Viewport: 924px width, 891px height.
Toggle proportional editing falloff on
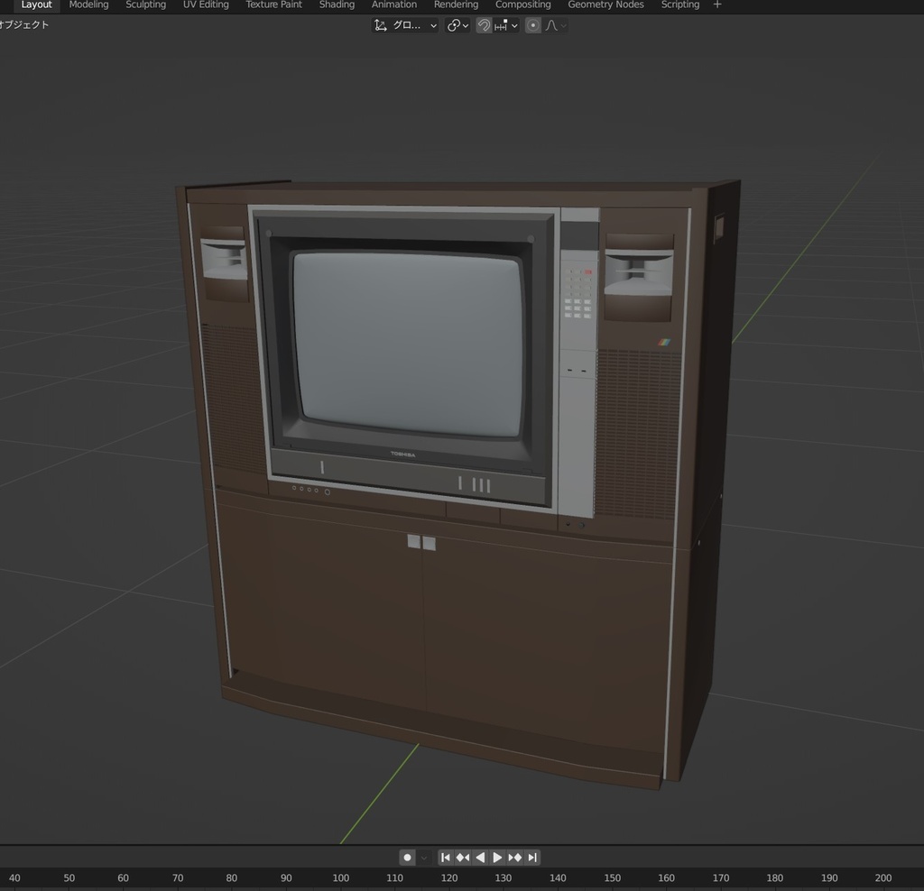(533, 25)
